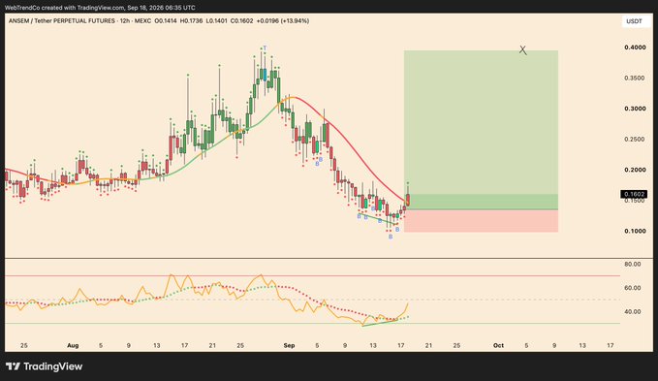658x381 pixels.
Task: Click the open value O0.1414
Action: [x=166, y=20]
